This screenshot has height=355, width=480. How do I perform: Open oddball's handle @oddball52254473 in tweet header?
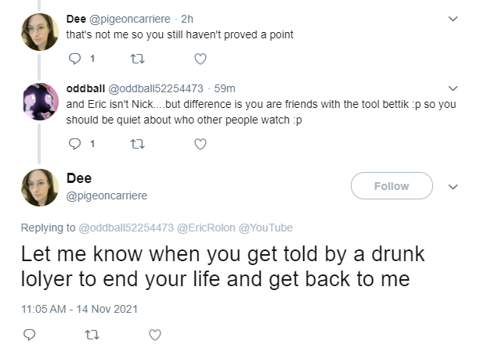tap(156, 88)
